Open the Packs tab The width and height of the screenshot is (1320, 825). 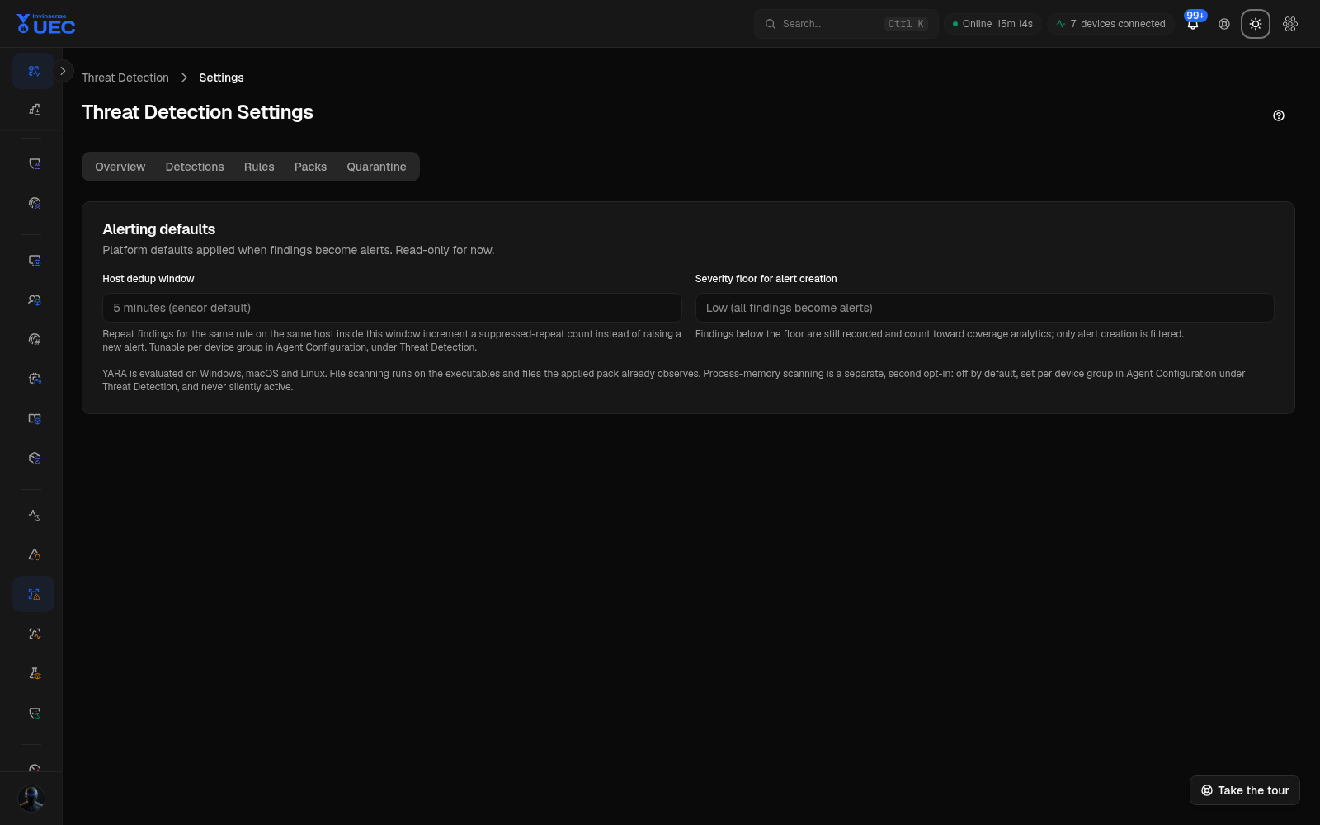310,167
